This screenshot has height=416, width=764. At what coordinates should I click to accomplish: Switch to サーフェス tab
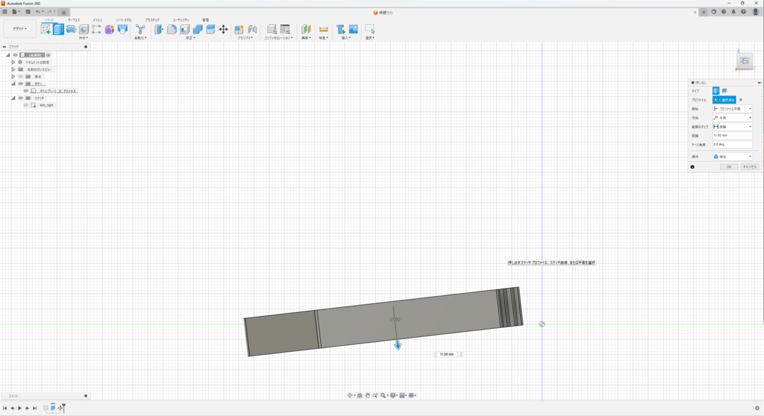[74, 20]
